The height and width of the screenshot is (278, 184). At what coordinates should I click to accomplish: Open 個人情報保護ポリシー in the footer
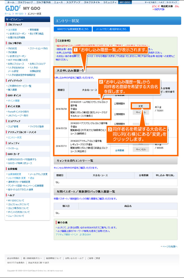[x=33, y=258]
